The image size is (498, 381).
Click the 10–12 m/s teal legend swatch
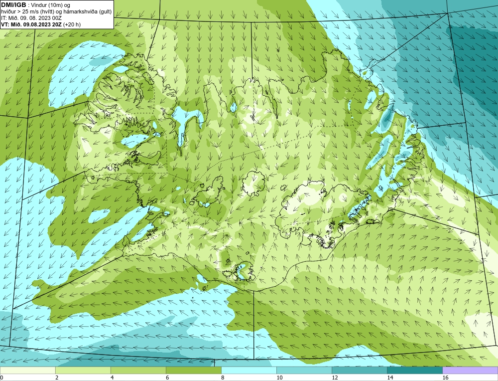[x=304, y=370]
